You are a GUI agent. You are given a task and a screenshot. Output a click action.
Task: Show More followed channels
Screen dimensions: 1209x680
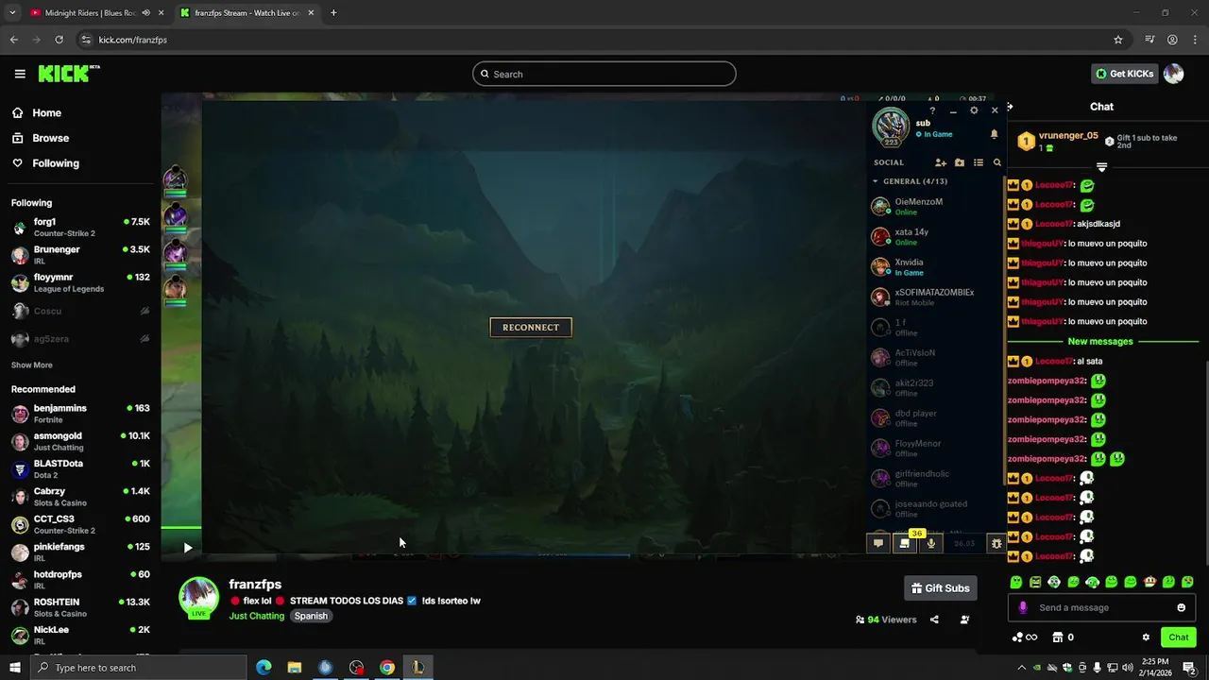32,365
